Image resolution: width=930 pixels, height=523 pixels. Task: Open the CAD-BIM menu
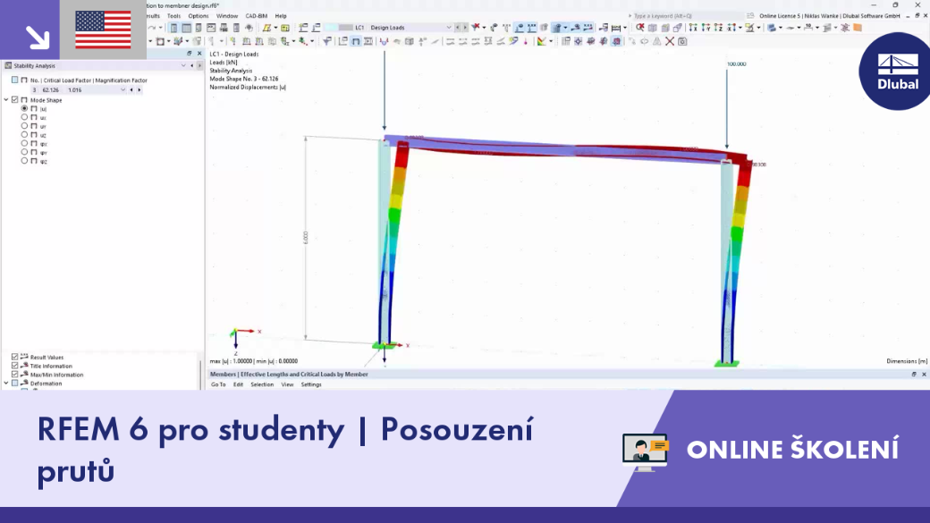(257, 16)
